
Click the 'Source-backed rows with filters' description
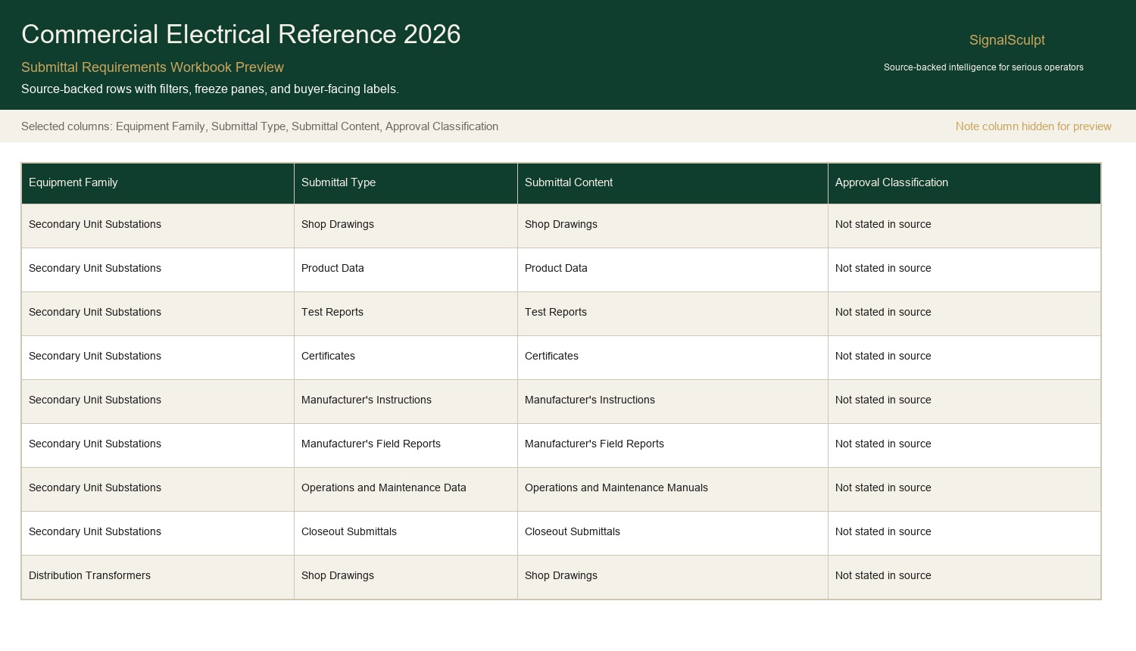point(210,89)
